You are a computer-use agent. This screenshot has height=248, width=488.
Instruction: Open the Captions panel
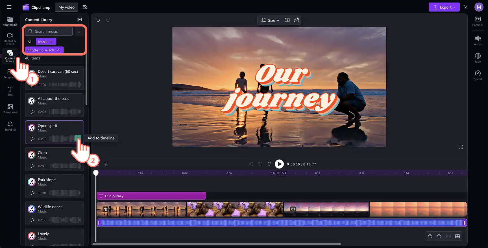point(478,21)
